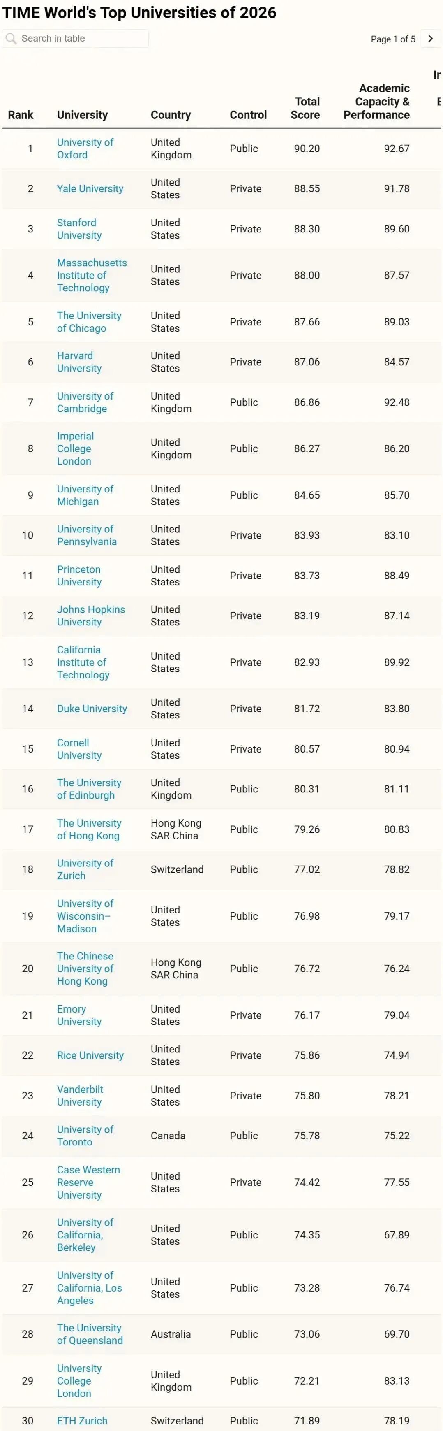Viewport: 443px width, 1431px height.
Task: Sort by University column header
Action: (x=82, y=115)
